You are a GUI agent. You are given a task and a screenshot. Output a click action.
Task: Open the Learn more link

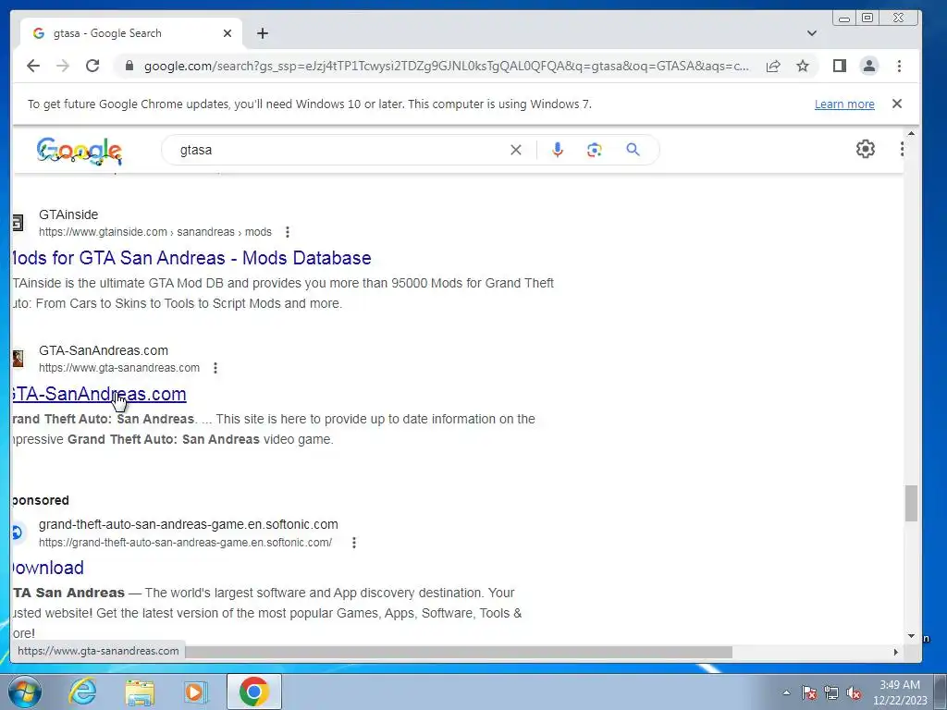[844, 104]
